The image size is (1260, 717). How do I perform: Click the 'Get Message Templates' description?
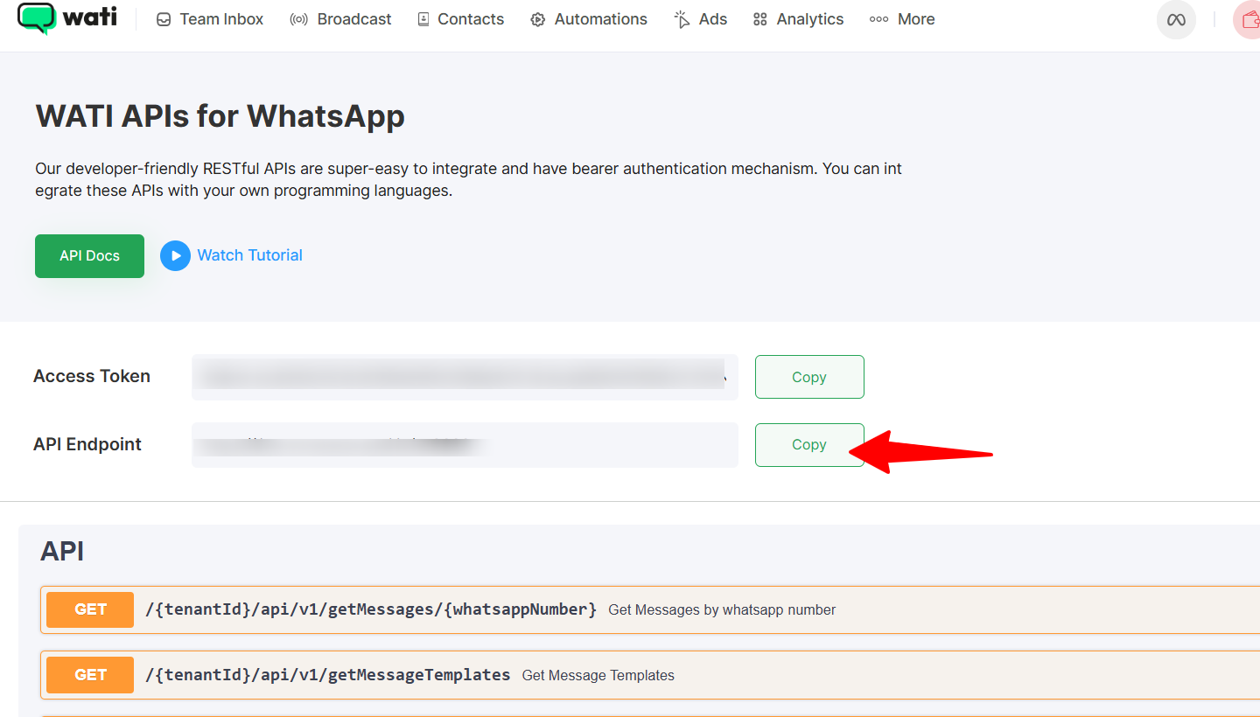point(598,675)
